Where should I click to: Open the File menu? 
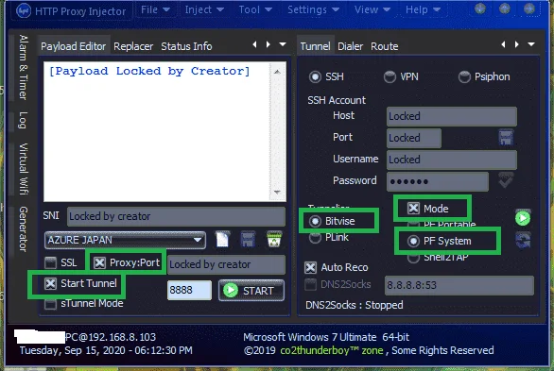click(155, 9)
